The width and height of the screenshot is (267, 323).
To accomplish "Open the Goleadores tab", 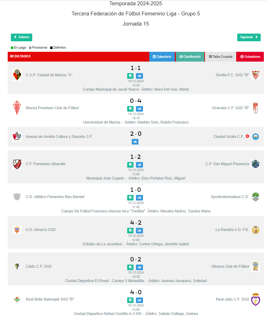I will (250, 57).
